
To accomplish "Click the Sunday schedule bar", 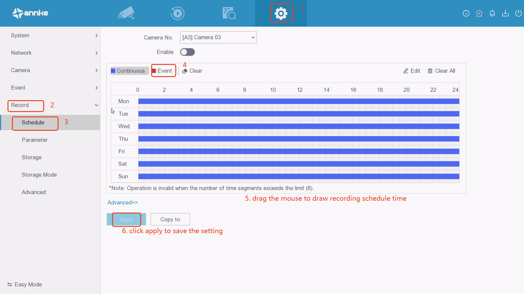I will point(299,176).
